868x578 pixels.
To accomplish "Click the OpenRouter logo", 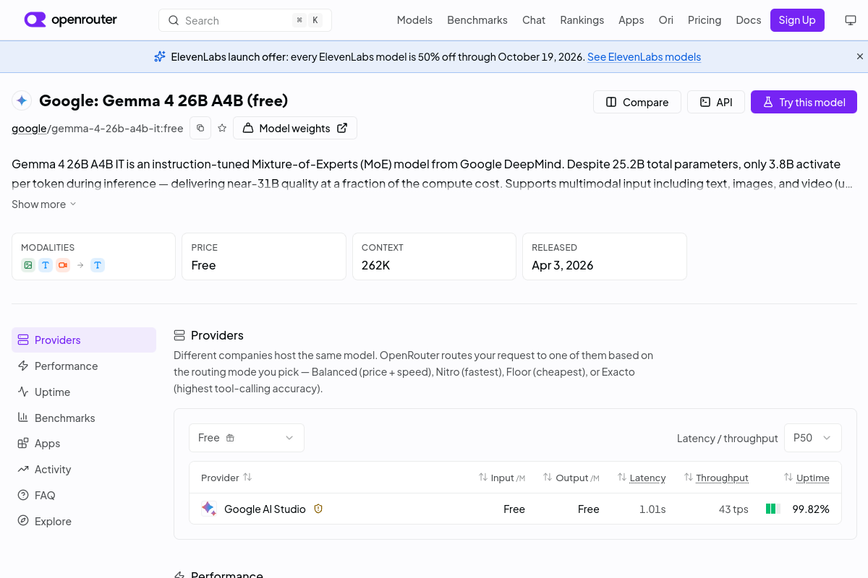I will pos(71,20).
